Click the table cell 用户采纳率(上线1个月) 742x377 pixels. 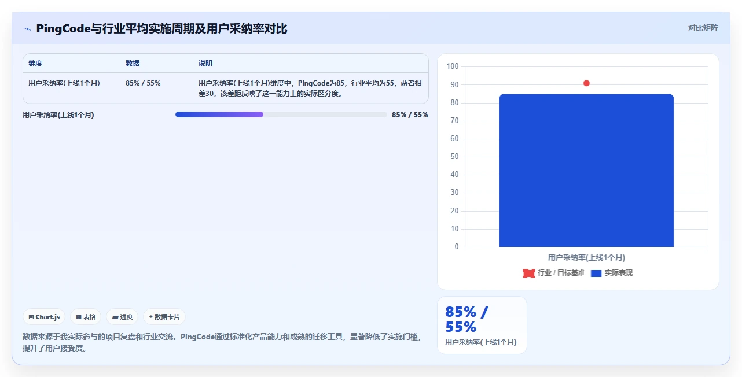pyautogui.click(x=64, y=83)
